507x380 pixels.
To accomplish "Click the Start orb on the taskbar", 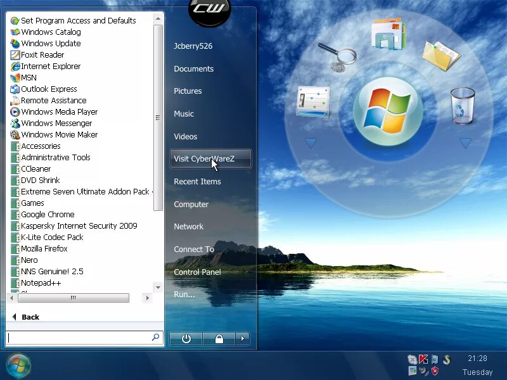I will point(18,366).
